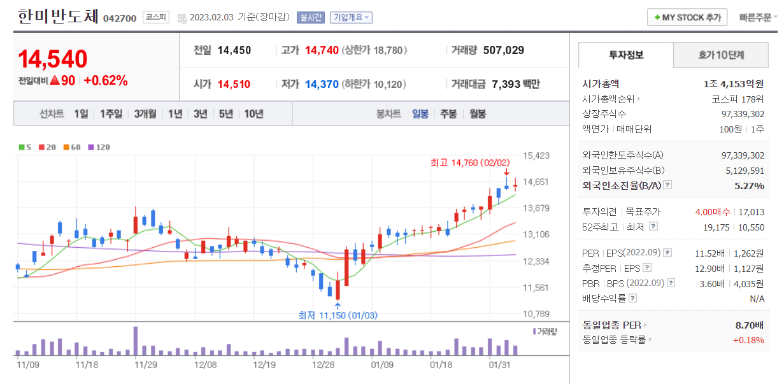Image resolution: width=784 pixels, height=384 pixels.
Task: Toggle the 실시간 button
Action: tap(311, 17)
